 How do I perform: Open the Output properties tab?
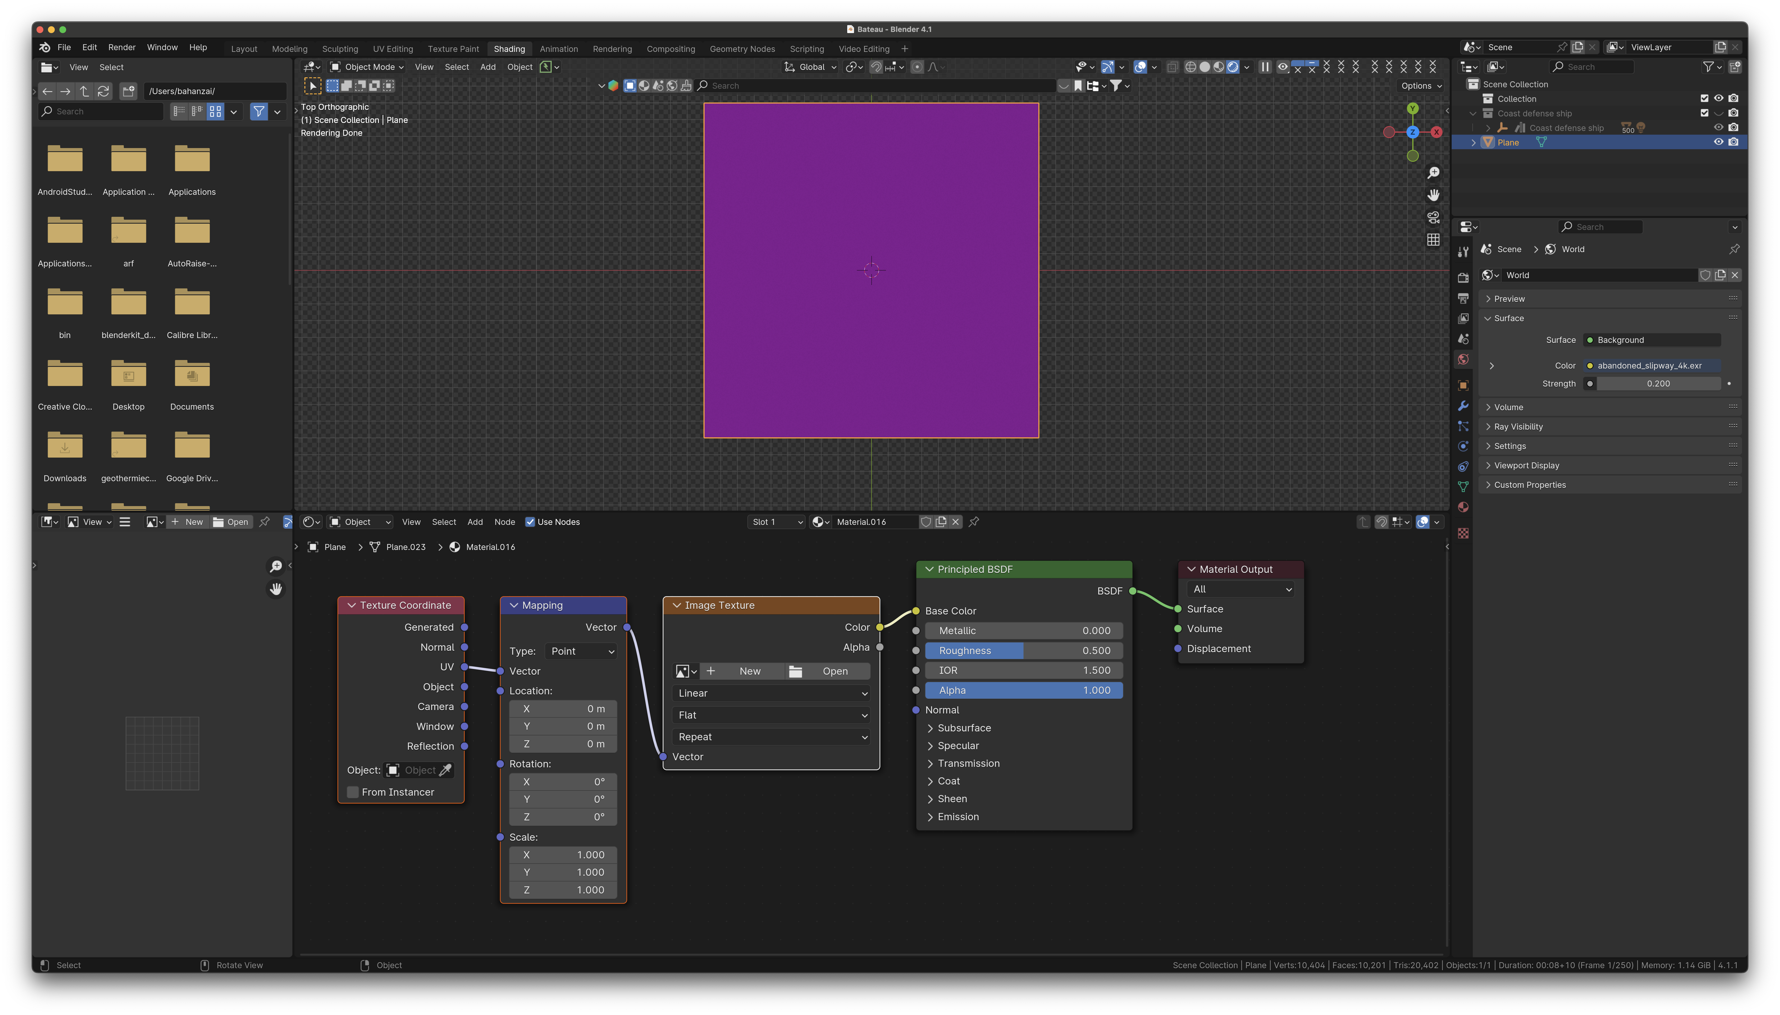[x=1463, y=298]
